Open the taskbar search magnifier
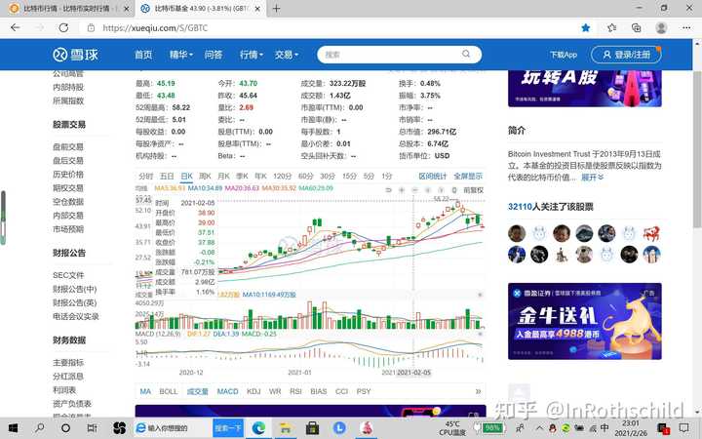The image size is (702, 439). click(x=40, y=428)
